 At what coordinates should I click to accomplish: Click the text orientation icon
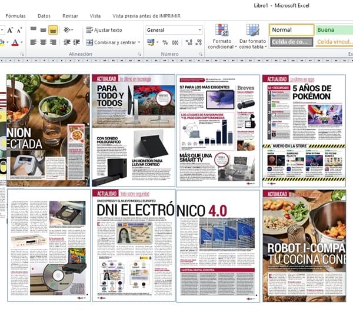point(67,29)
